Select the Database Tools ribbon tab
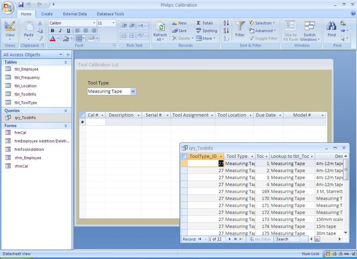 pos(110,14)
